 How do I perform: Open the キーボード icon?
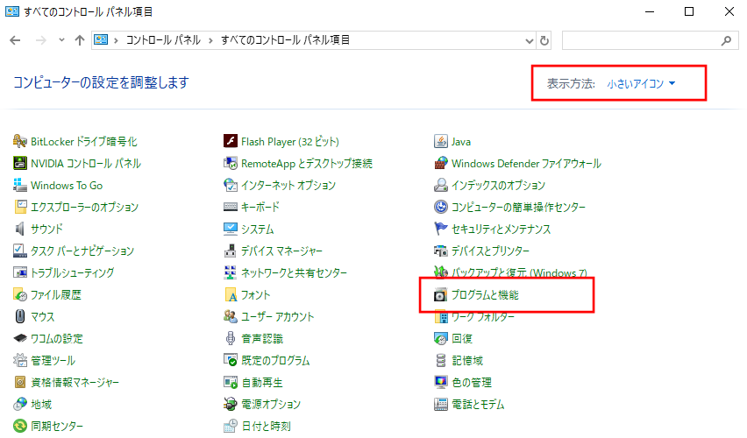230,207
